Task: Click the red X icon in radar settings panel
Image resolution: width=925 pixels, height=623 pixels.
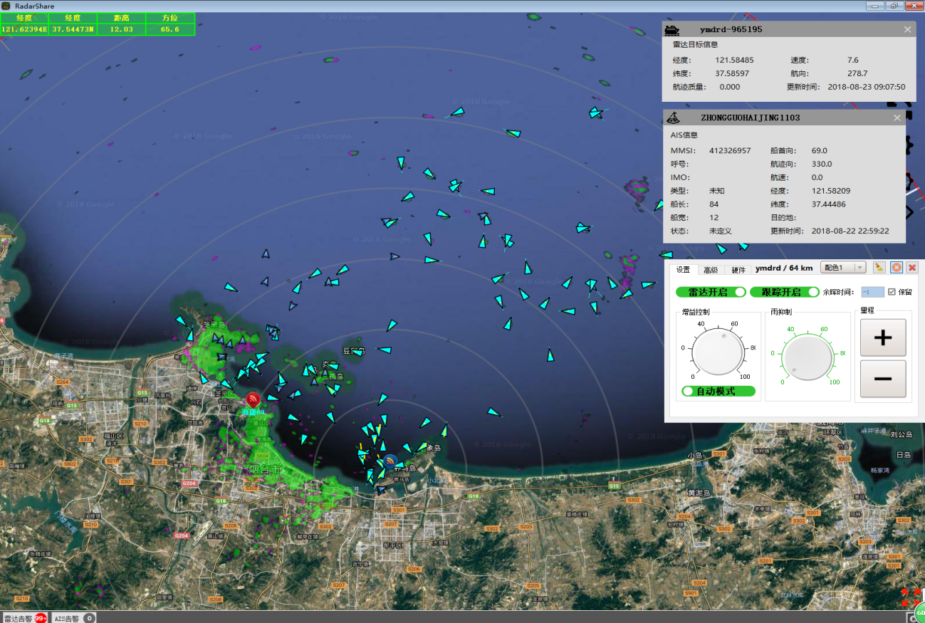Action: coord(912,268)
